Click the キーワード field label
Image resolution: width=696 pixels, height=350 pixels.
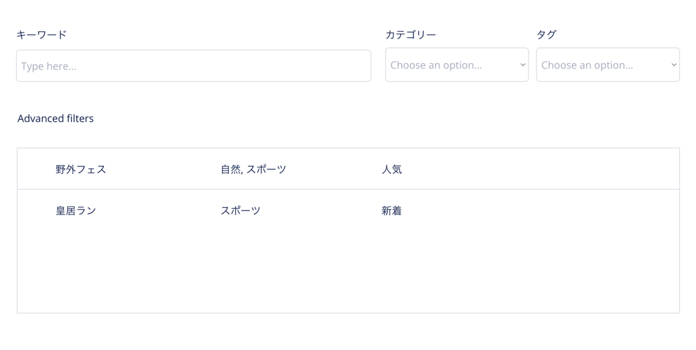coord(42,35)
